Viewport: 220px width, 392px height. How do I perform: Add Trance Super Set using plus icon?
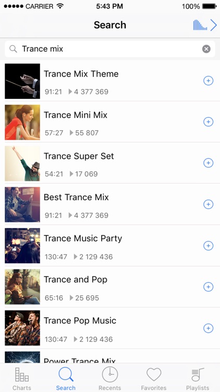click(209, 163)
